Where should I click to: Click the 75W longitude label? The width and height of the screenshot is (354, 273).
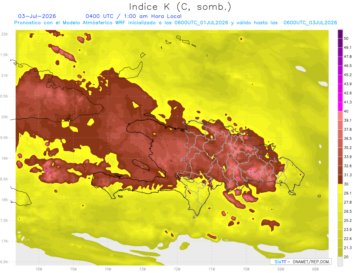pos(73,269)
